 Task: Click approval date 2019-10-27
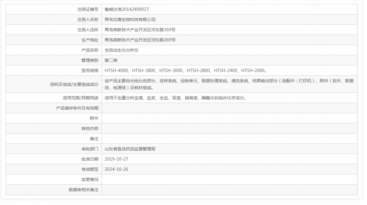117,159
